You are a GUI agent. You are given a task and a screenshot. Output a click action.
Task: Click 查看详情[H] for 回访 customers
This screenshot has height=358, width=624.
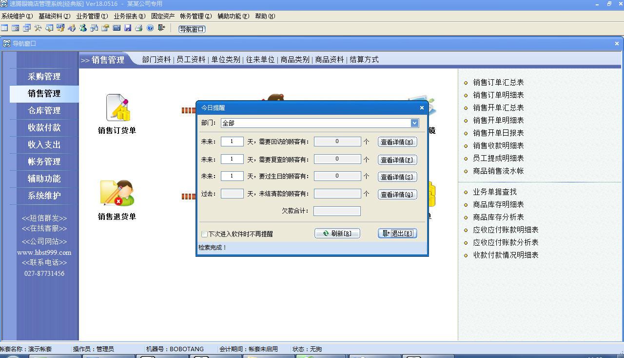pyautogui.click(x=397, y=142)
